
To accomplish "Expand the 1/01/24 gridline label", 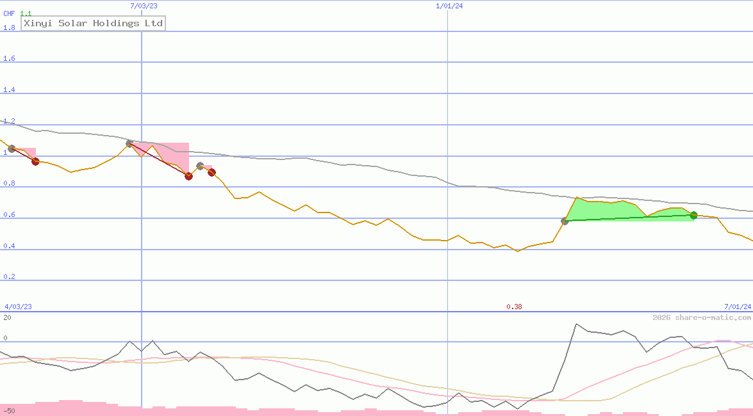I will (x=449, y=6).
